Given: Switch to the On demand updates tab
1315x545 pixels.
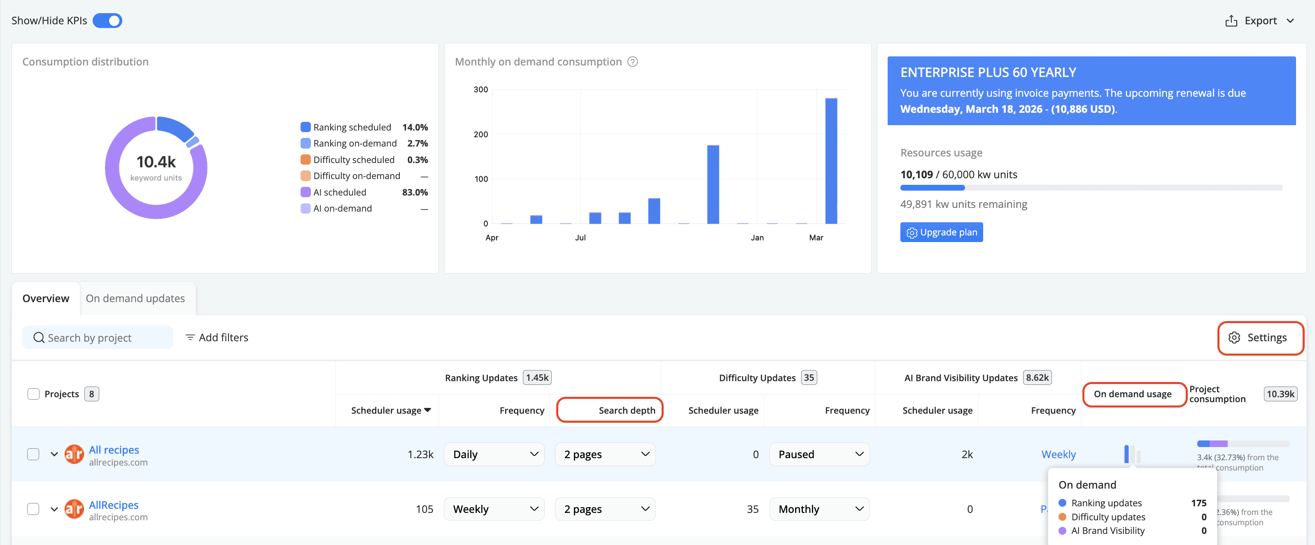Looking at the screenshot, I should coord(136,298).
